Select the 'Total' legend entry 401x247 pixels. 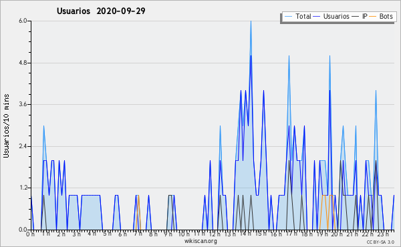tap(297, 16)
